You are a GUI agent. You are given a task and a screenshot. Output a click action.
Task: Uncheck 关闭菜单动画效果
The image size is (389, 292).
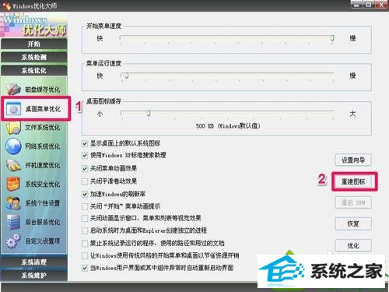(85, 168)
